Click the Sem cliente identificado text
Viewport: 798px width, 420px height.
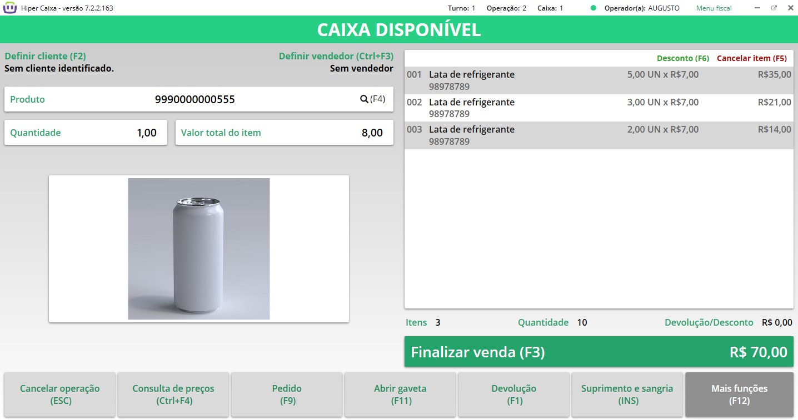tap(59, 69)
